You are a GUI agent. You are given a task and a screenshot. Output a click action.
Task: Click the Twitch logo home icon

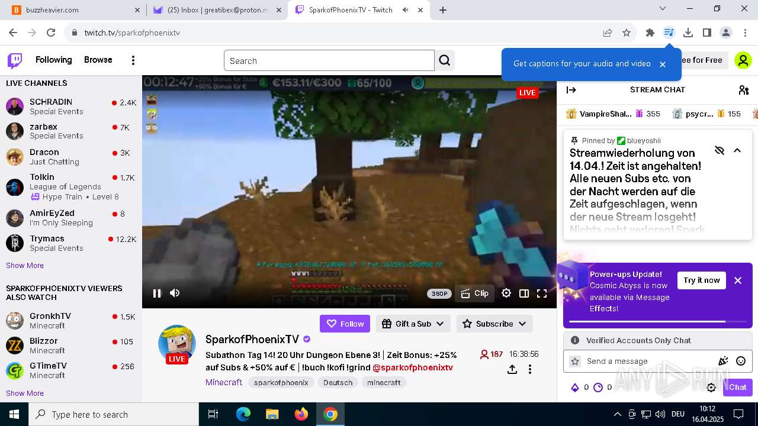[15, 60]
